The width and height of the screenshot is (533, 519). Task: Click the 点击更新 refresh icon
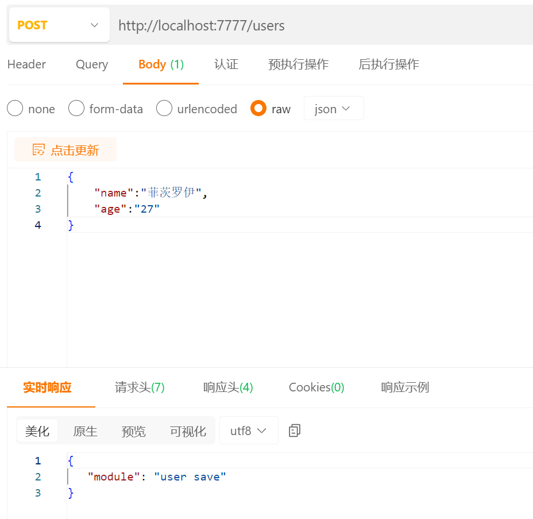pyautogui.click(x=38, y=149)
